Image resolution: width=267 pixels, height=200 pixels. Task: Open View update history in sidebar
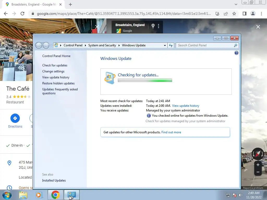coord(56,77)
